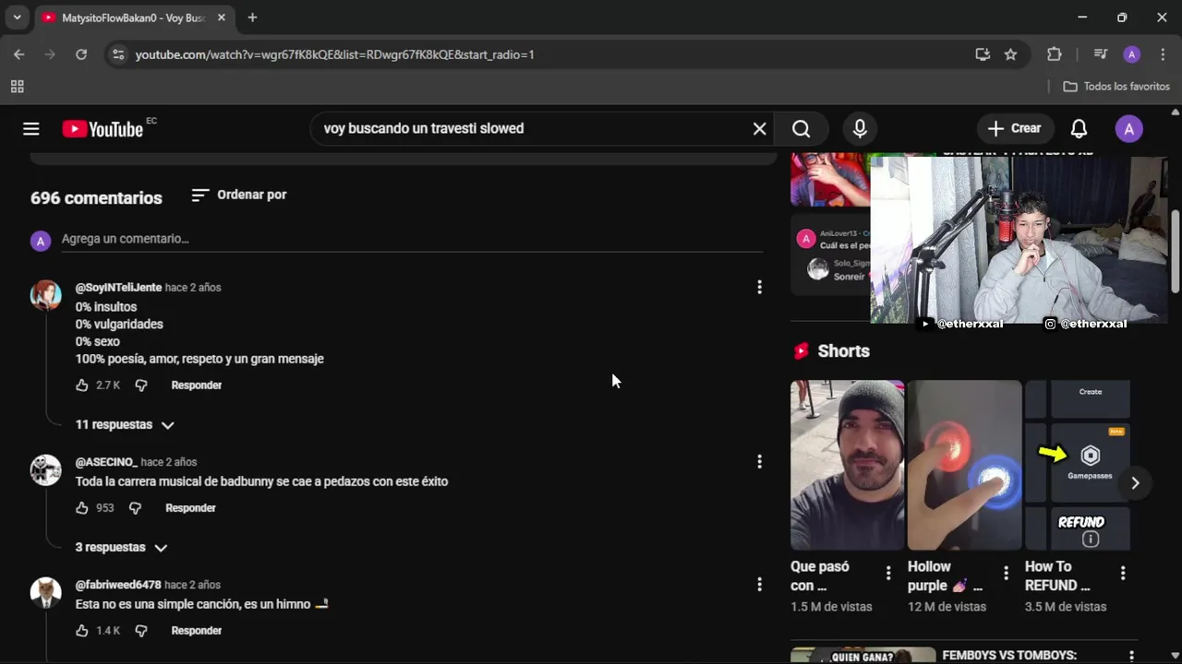The image size is (1182, 664).
Task: Start voice search with the microphone icon
Action: tap(860, 129)
